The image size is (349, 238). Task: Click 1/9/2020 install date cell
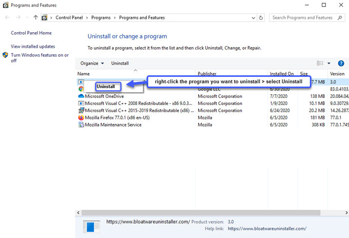279,103
